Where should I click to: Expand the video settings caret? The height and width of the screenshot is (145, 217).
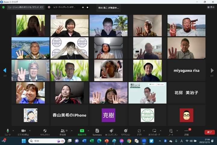pos(30,130)
